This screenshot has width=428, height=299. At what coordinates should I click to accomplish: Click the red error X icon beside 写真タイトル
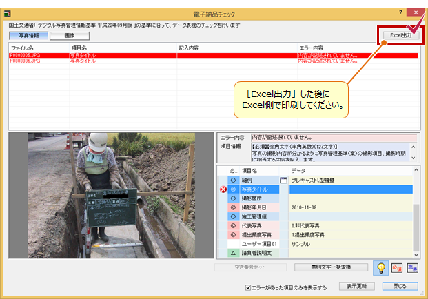tap(223, 189)
